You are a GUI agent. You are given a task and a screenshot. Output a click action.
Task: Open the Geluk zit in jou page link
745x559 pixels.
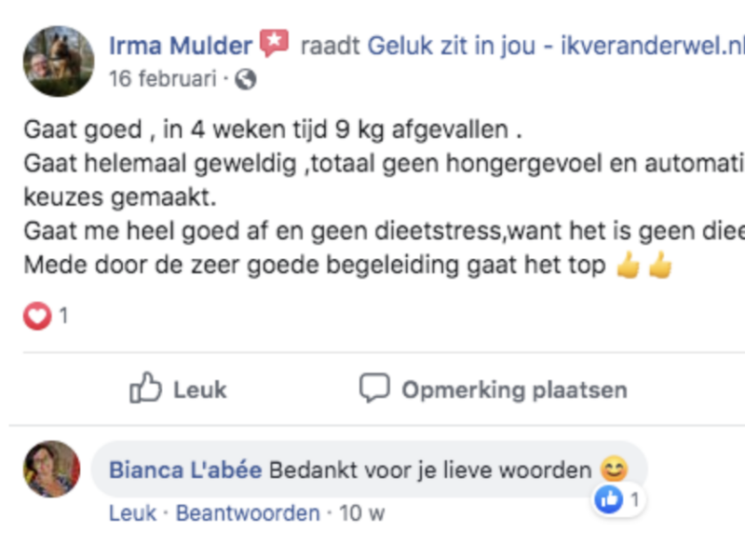556,46
